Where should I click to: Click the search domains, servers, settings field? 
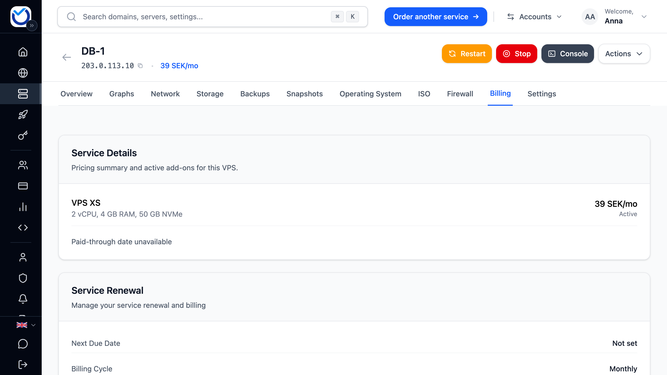[213, 17]
